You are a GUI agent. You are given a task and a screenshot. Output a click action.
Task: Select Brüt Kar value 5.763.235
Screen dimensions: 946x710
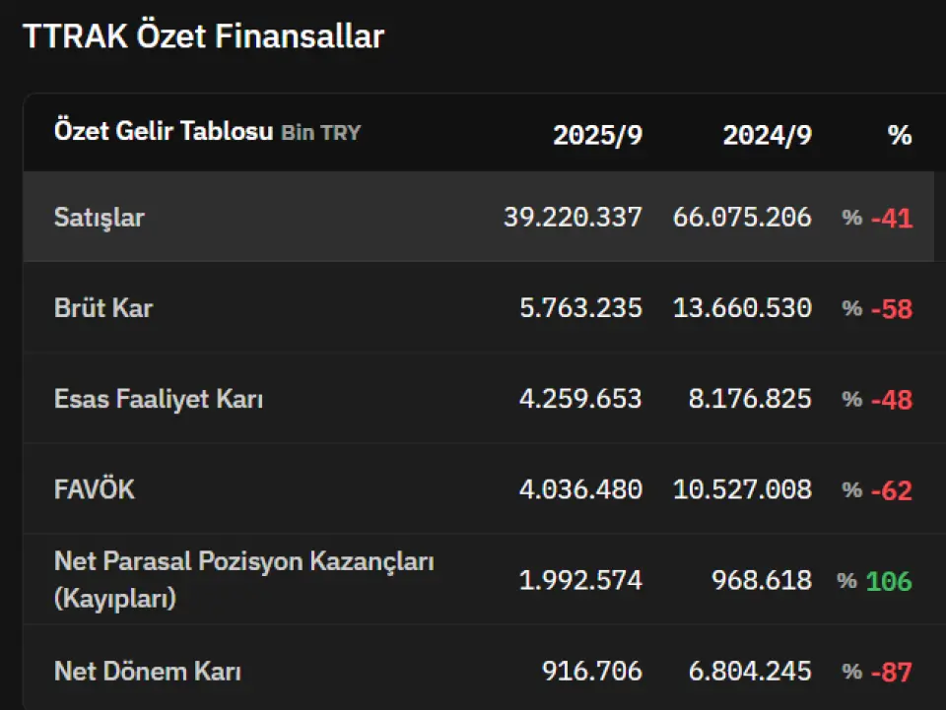coord(580,308)
